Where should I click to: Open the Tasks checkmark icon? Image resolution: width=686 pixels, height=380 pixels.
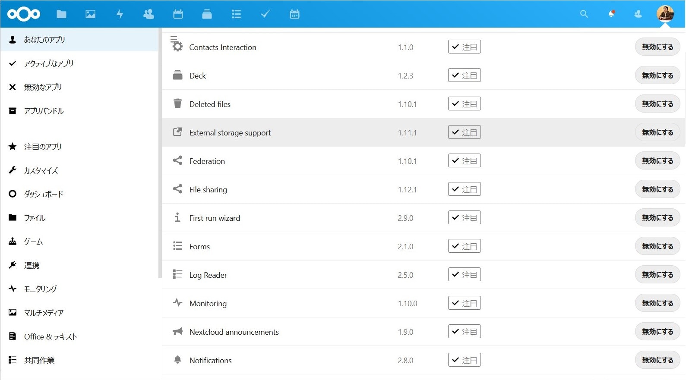tap(265, 14)
